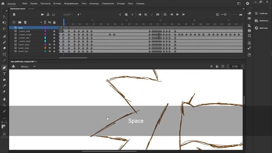Select the classic Brush tool
Viewport: 272px width, 153px height.
click(4, 42)
